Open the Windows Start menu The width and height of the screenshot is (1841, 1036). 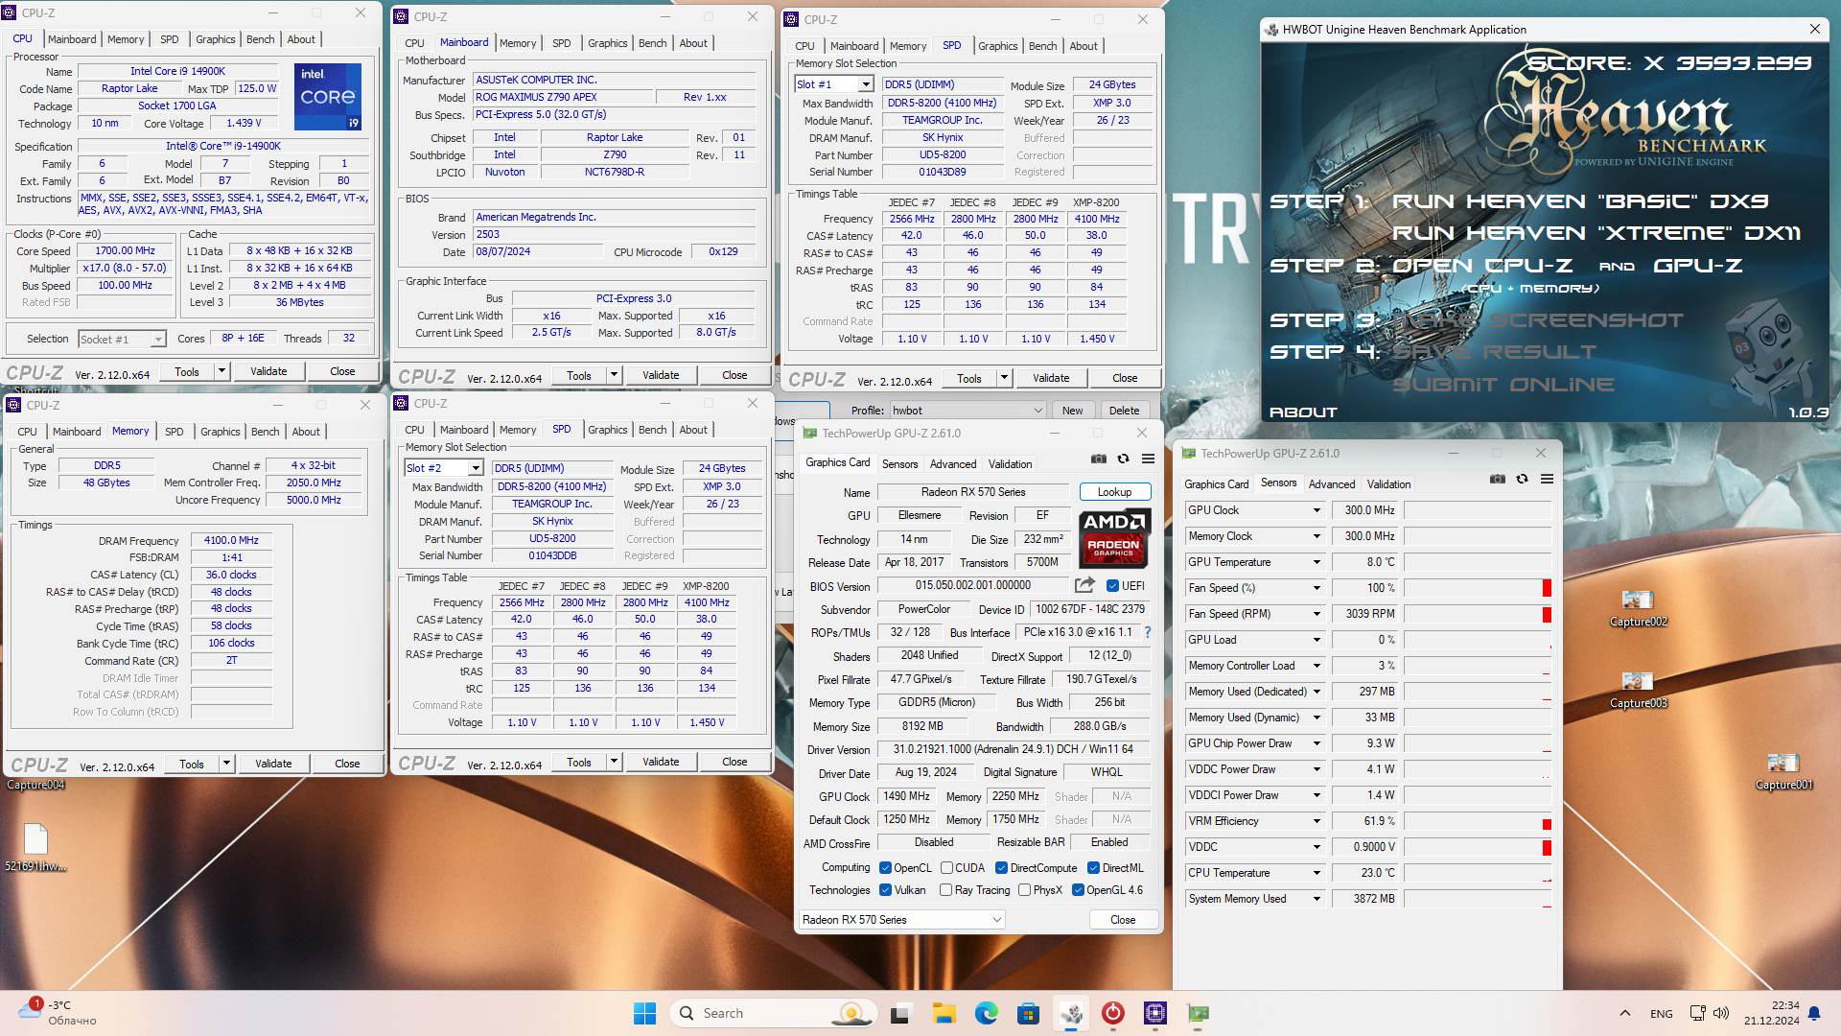(644, 1013)
